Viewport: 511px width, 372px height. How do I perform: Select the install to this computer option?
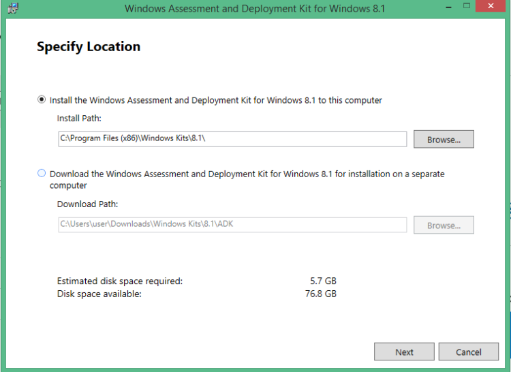pos(42,100)
